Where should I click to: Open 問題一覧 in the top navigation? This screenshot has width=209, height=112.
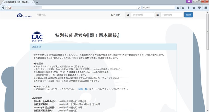click(41, 15)
